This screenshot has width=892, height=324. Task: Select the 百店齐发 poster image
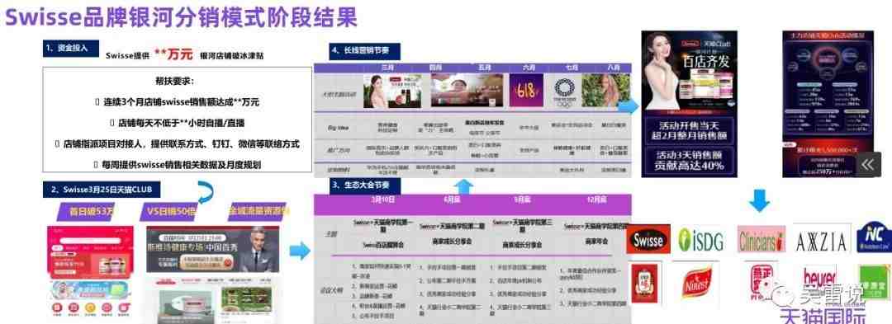689,104
